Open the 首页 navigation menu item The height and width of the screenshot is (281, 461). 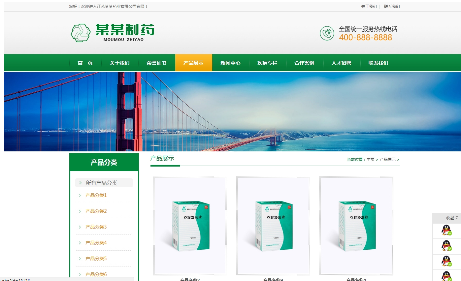85,63
